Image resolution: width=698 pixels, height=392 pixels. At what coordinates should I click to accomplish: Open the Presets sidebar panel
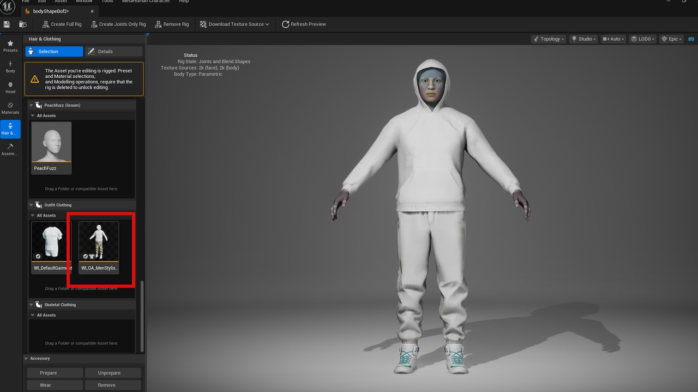click(x=10, y=46)
